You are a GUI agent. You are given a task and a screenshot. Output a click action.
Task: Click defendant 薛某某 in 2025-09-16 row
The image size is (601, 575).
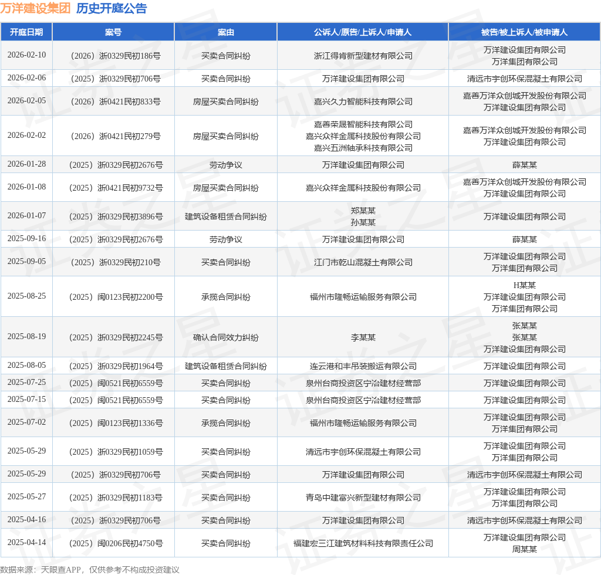click(524, 239)
